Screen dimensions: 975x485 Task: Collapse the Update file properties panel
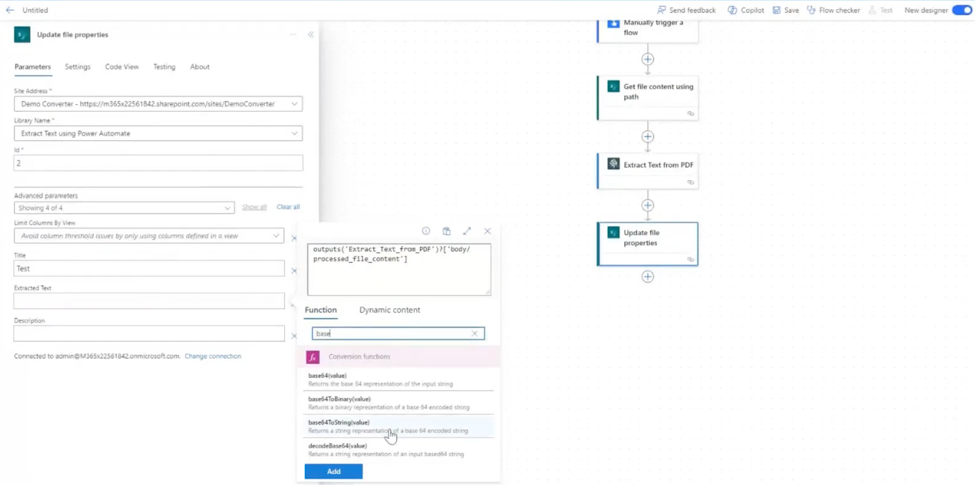[x=311, y=35]
